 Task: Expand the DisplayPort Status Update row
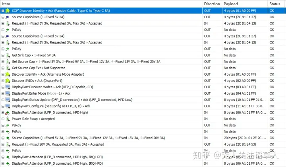tap(3, 100)
